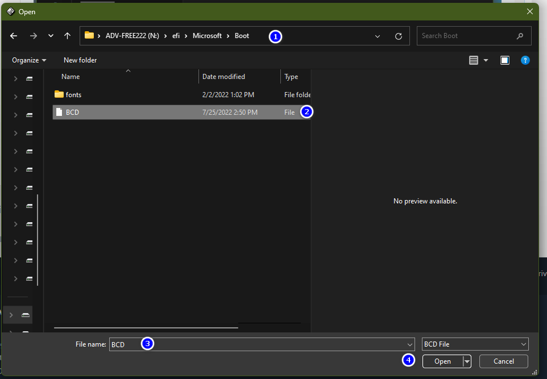Expand the address bar history dropdown
The width and height of the screenshot is (547, 379).
click(x=378, y=36)
